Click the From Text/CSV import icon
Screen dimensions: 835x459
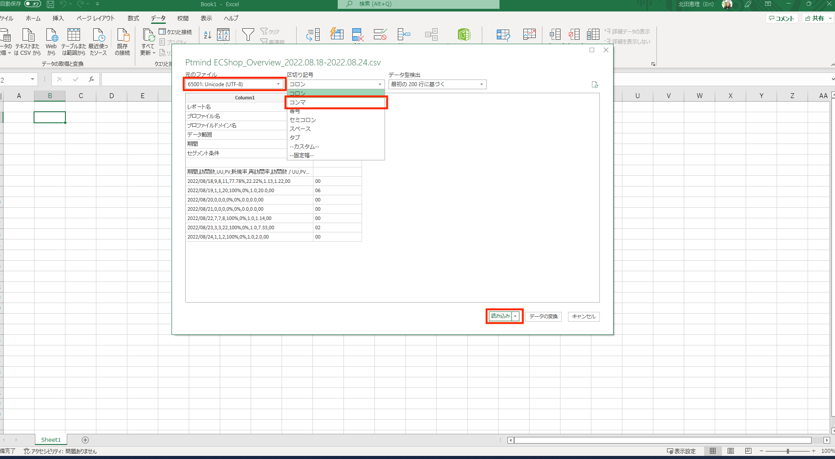(28, 35)
